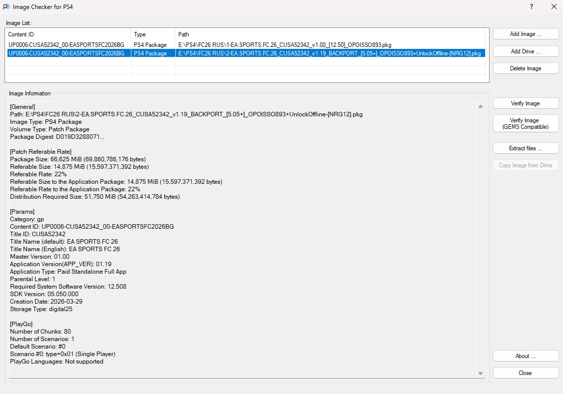Close the window with the title bar X
This screenshot has width=563, height=394.
coord(554,7)
